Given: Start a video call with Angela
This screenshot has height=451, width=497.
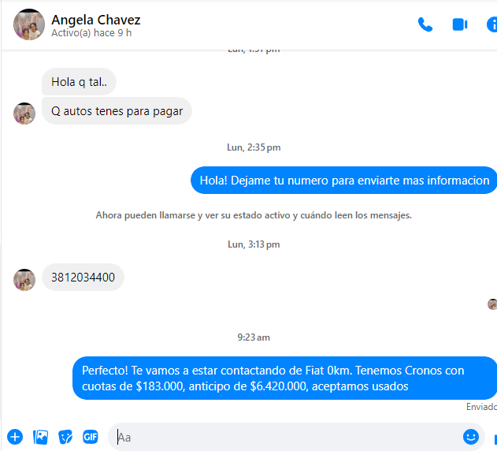Looking at the screenshot, I should [x=460, y=24].
